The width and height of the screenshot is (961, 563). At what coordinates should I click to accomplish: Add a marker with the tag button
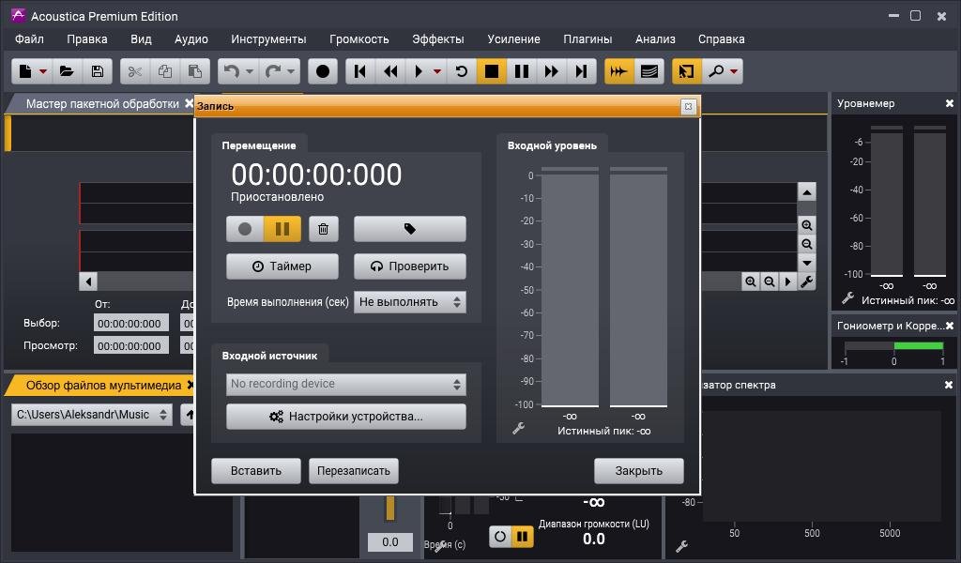(x=409, y=229)
